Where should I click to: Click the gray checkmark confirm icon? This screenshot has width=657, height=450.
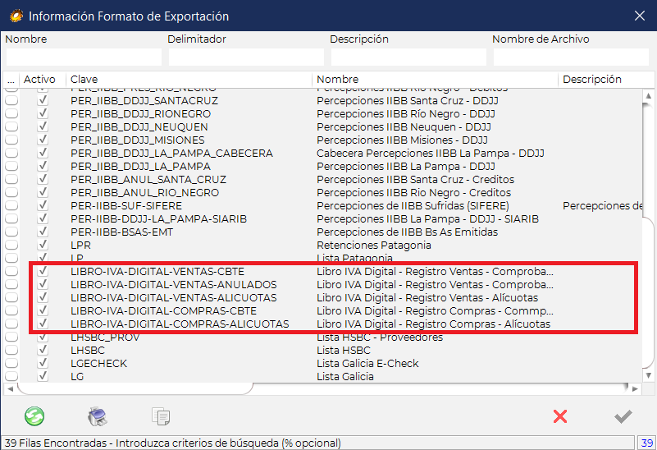tap(623, 416)
